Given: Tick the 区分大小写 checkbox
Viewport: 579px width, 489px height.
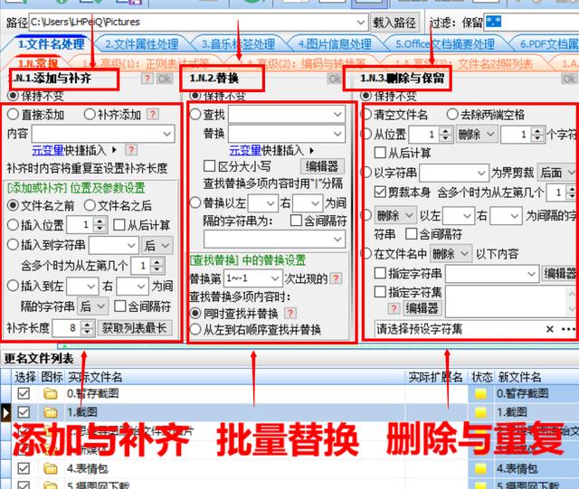Looking at the screenshot, I should coord(209,165).
